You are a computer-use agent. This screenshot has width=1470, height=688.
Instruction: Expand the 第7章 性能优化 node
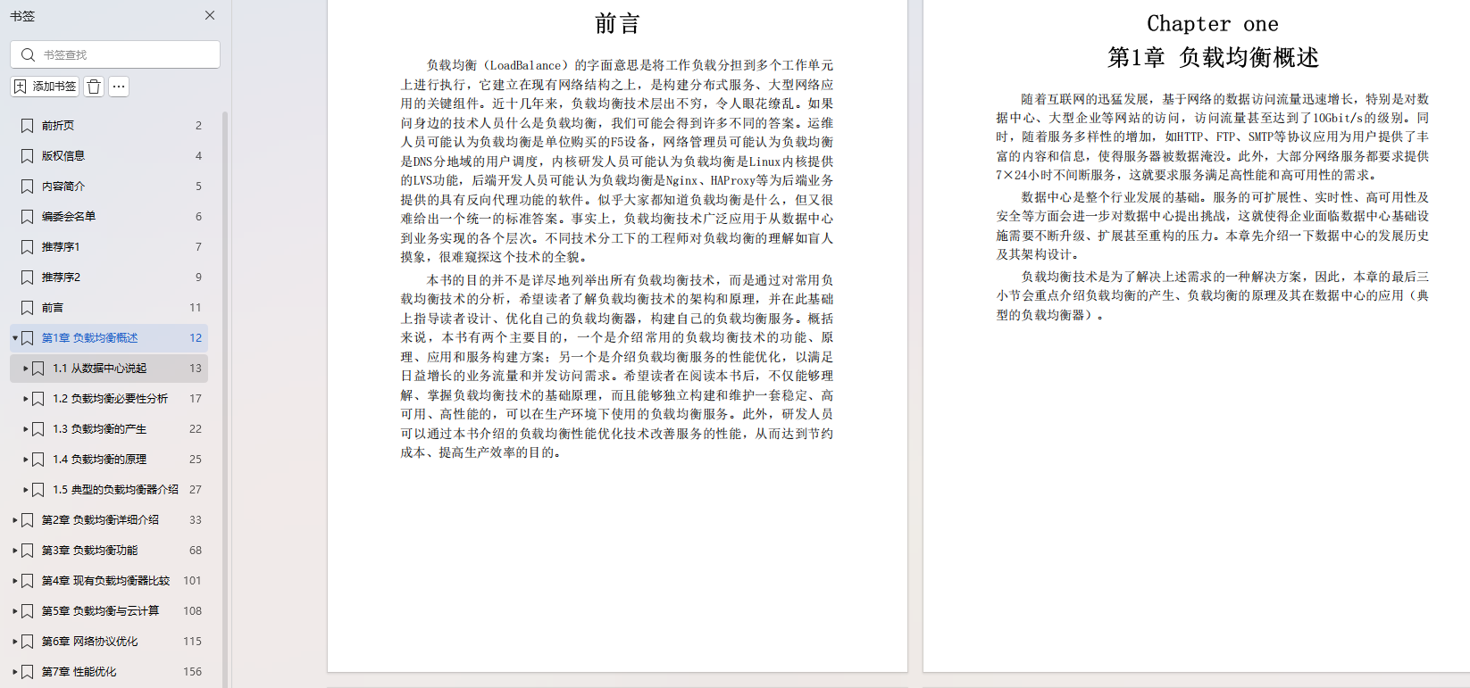click(15, 672)
